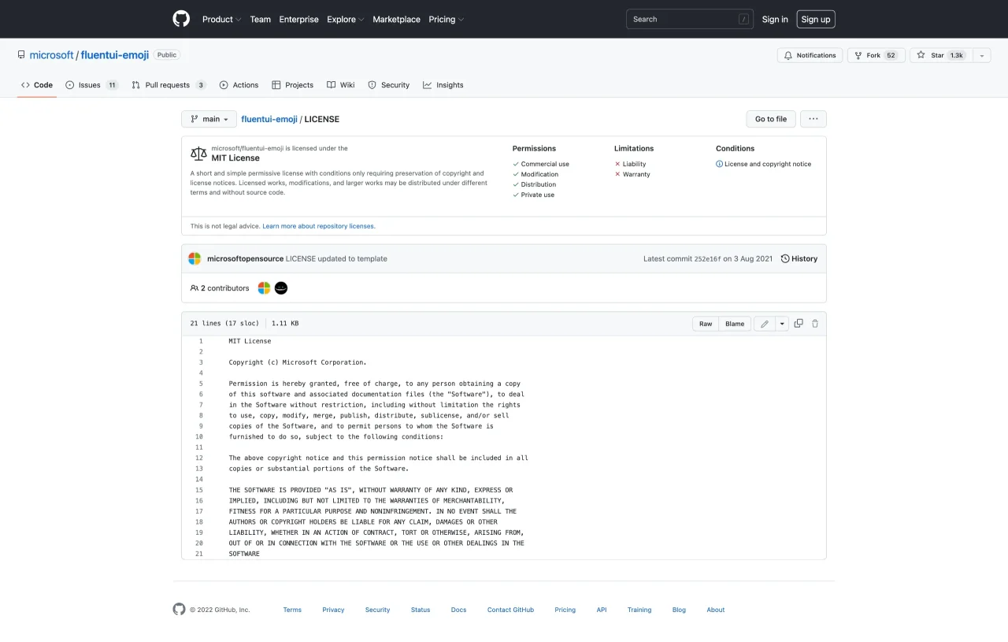
Task: Open the Docs footer link
Action: [458, 610]
